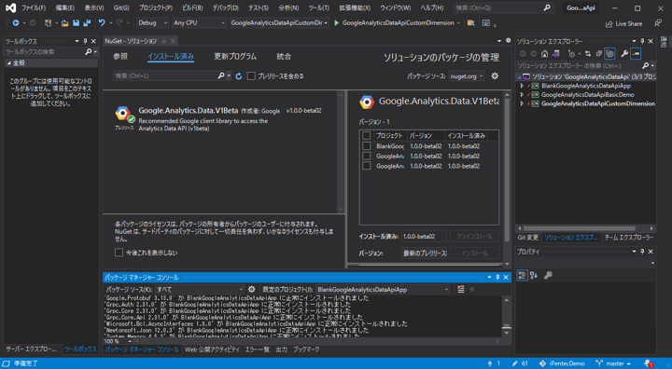Image resolution: width=672 pixels, height=369 pixels.
Task: Open the Git(G) menu
Action: pos(121,7)
